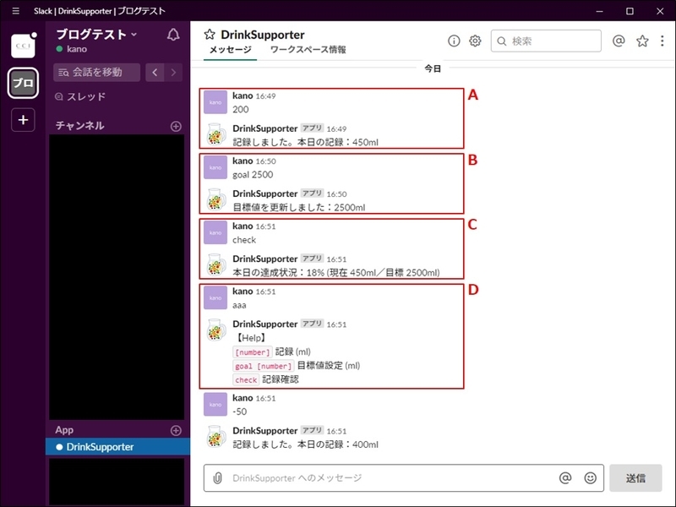This screenshot has height=507, width=676.
Task: Click DrinkSupporter name on 目標値を更新しました reply
Action: pos(264,194)
